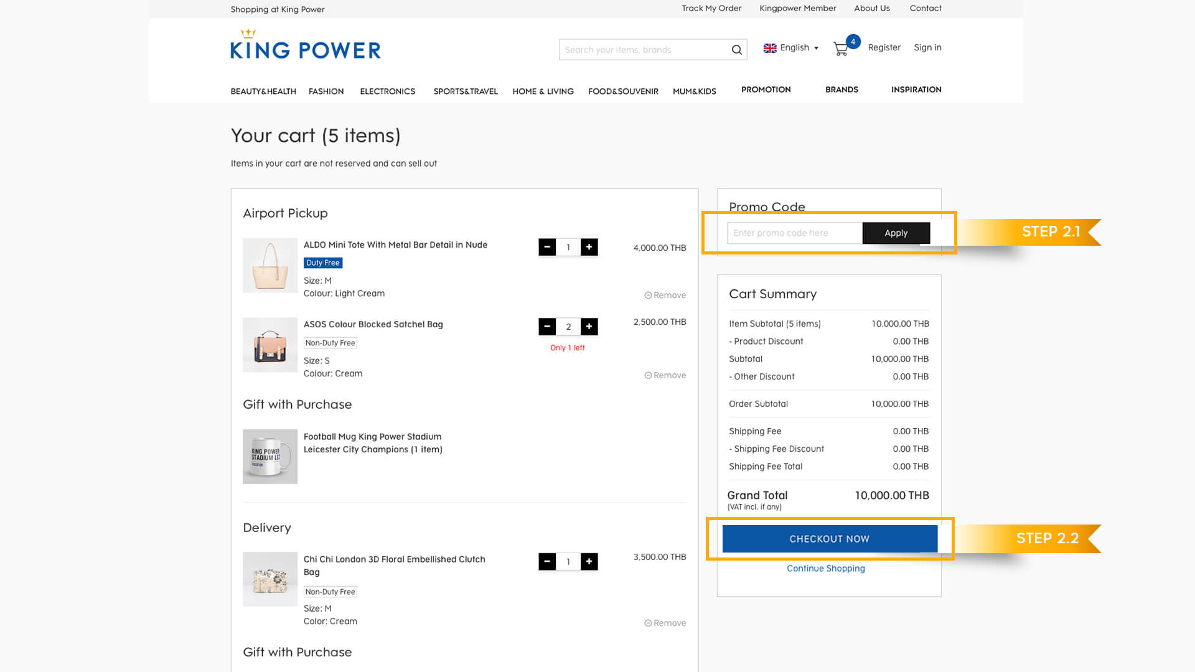This screenshot has width=1195, height=672.
Task: Open Fashion menu
Action: tap(326, 91)
